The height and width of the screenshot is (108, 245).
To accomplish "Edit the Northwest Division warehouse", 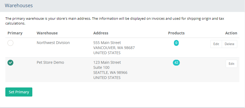I will 216,44.
